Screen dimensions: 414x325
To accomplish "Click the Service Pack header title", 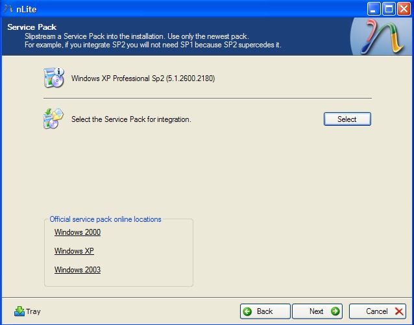I will click(32, 27).
